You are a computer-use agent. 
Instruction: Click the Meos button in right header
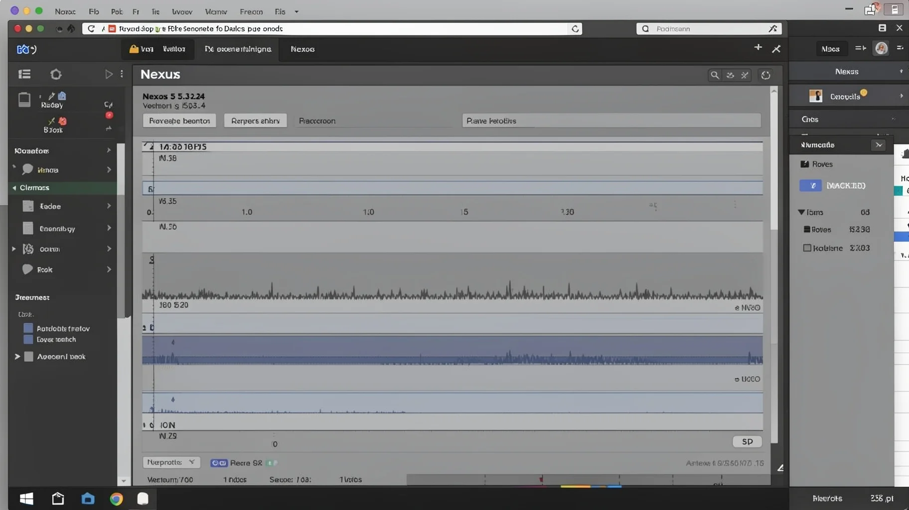pos(830,49)
